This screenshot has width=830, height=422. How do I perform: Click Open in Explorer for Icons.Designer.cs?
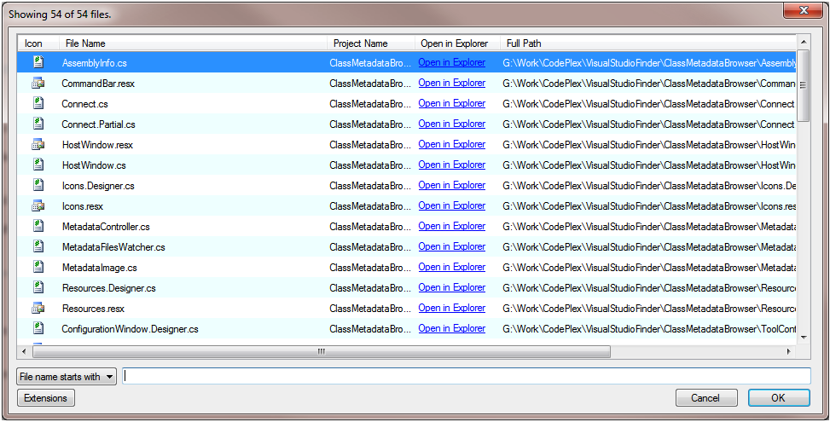pos(451,186)
